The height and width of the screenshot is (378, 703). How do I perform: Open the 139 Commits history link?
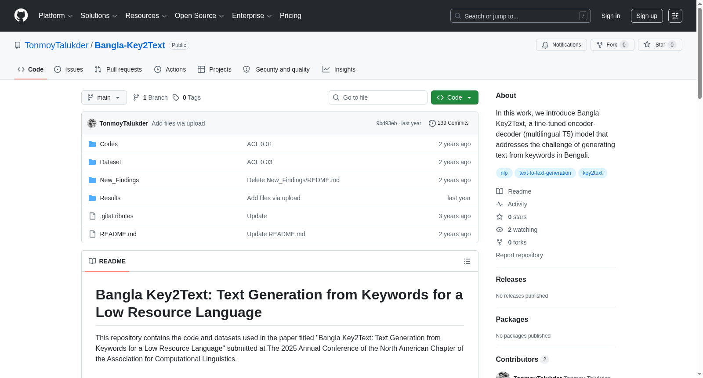(x=449, y=123)
